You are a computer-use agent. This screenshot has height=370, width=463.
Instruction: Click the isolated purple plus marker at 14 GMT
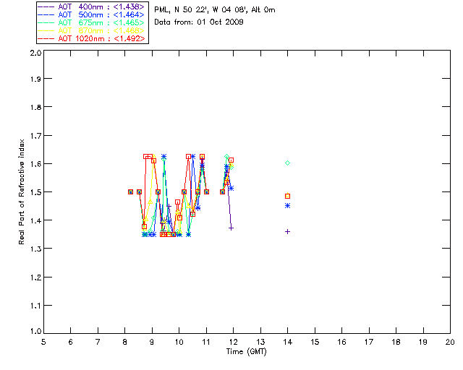pyautogui.click(x=287, y=231)
